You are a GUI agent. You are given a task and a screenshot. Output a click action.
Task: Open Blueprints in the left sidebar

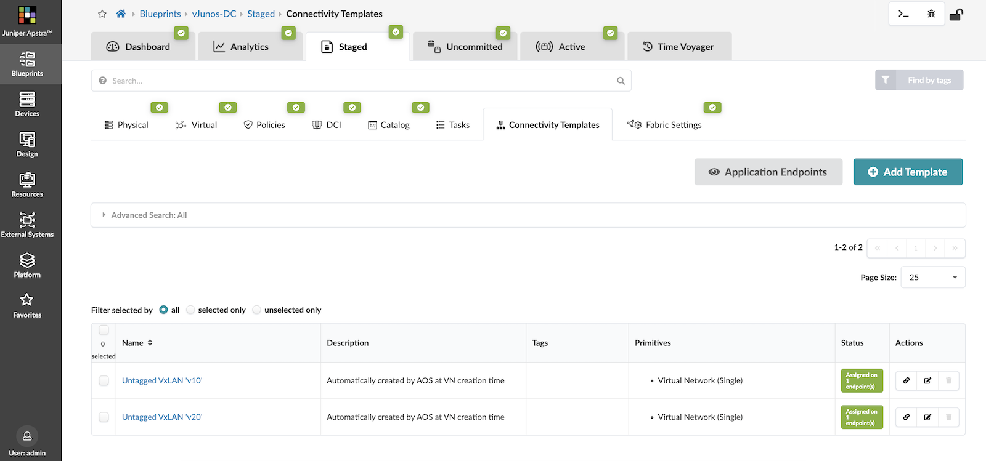[x=27, y=64]
